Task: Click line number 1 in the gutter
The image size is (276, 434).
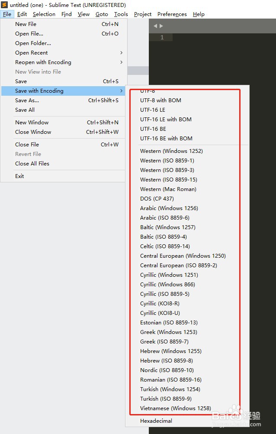Action: pyautogui.click(x=162, y=37)
